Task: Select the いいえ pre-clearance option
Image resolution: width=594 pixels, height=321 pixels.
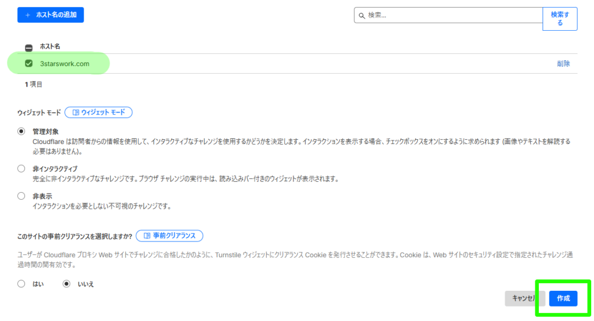Action: click(x=67, y=284)
